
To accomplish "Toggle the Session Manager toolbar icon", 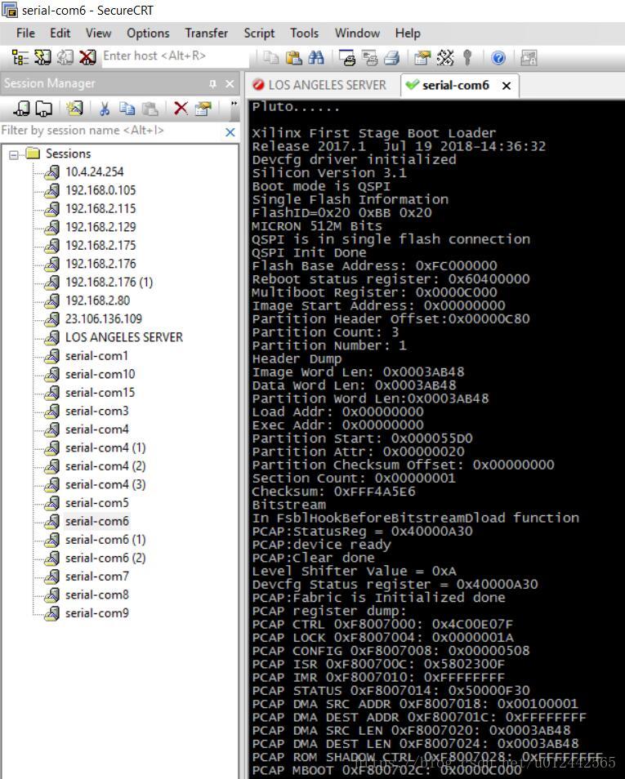I will pyautogui.click(x=20, y=58).
